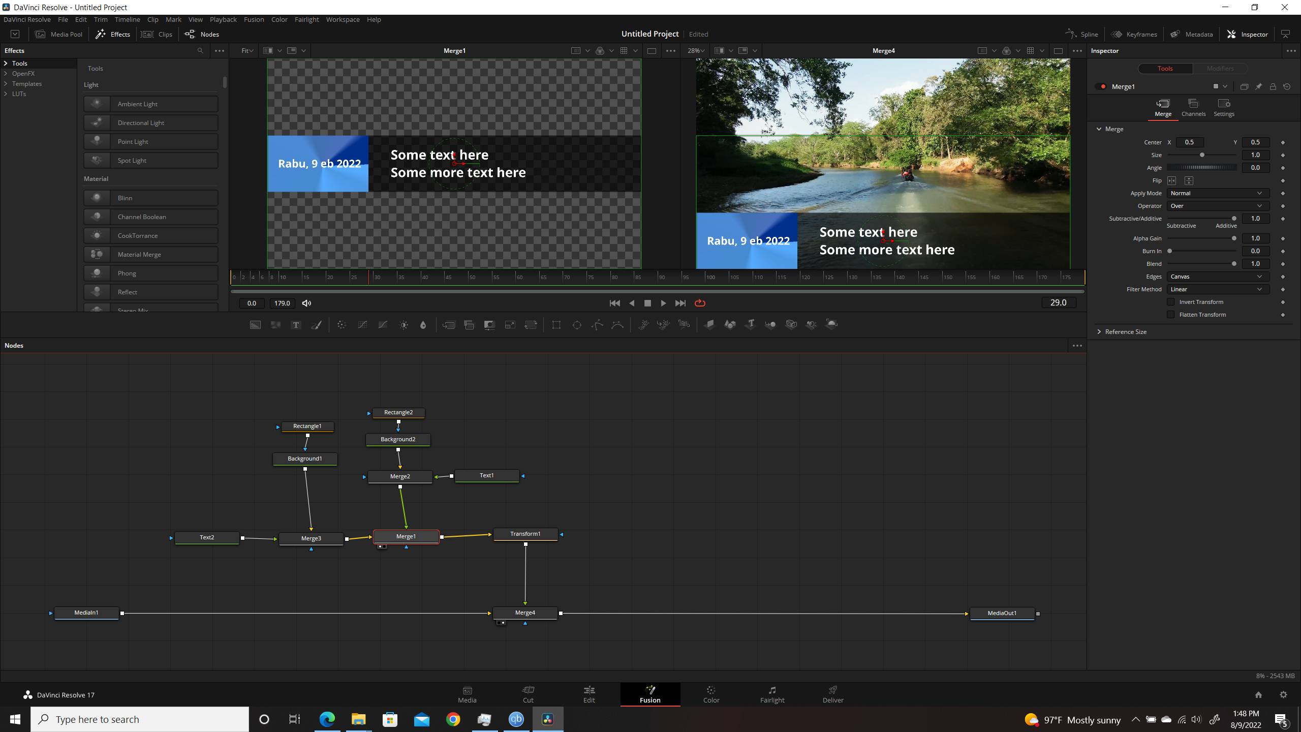
Task: Add a Background node from the toolbar
Action: point(255,325)
